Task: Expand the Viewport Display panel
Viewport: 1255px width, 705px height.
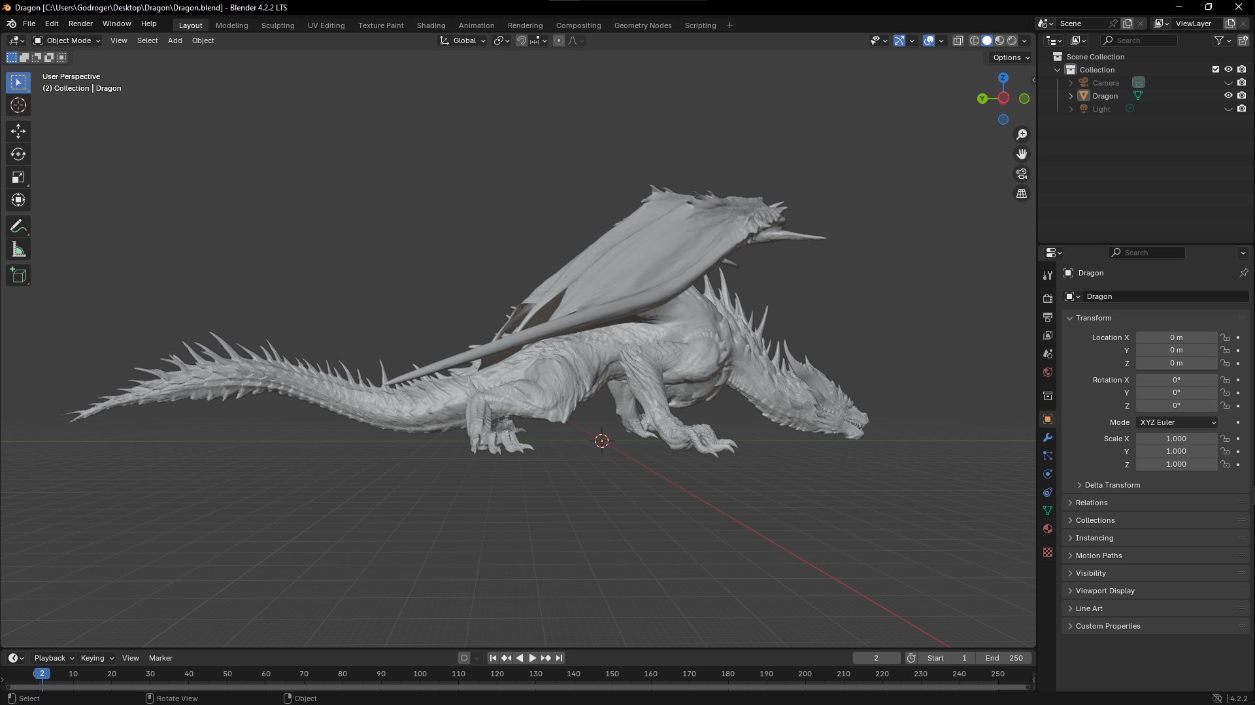Action: 1105,591
